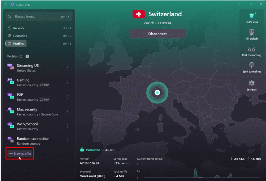Screen dimensions: 266x181
Task: Click the Fastest country text under Work/School
Action: (28, 129)
